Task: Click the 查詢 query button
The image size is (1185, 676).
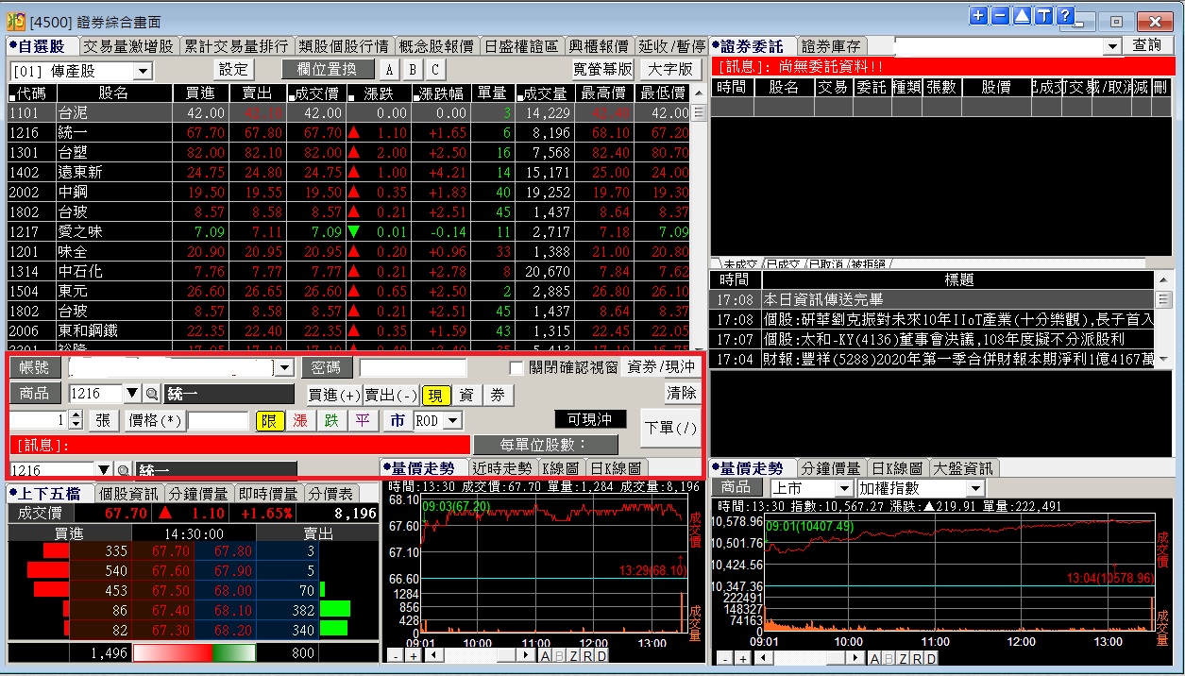Action: [1147, 46]
